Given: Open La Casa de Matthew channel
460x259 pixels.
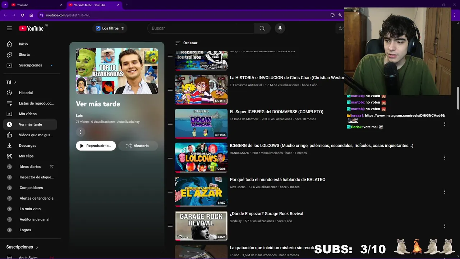Looking at the screenshot, I should (x=244, y=119).
